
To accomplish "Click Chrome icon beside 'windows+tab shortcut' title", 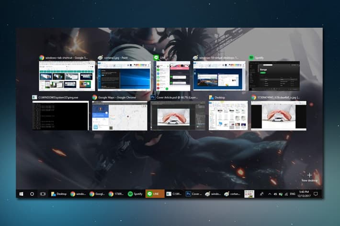I will tap(42, 58).
